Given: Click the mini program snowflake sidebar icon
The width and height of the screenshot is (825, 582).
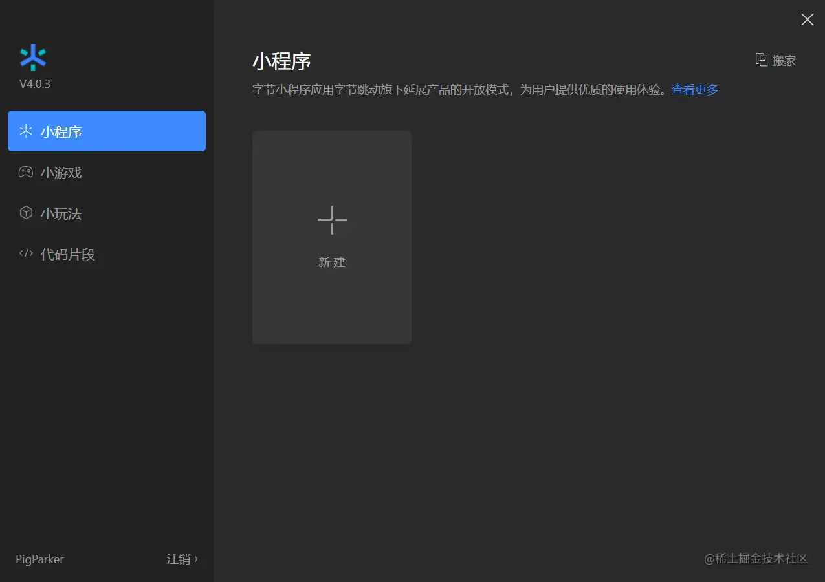Looking at the screenshot, I should coord(26,131).
